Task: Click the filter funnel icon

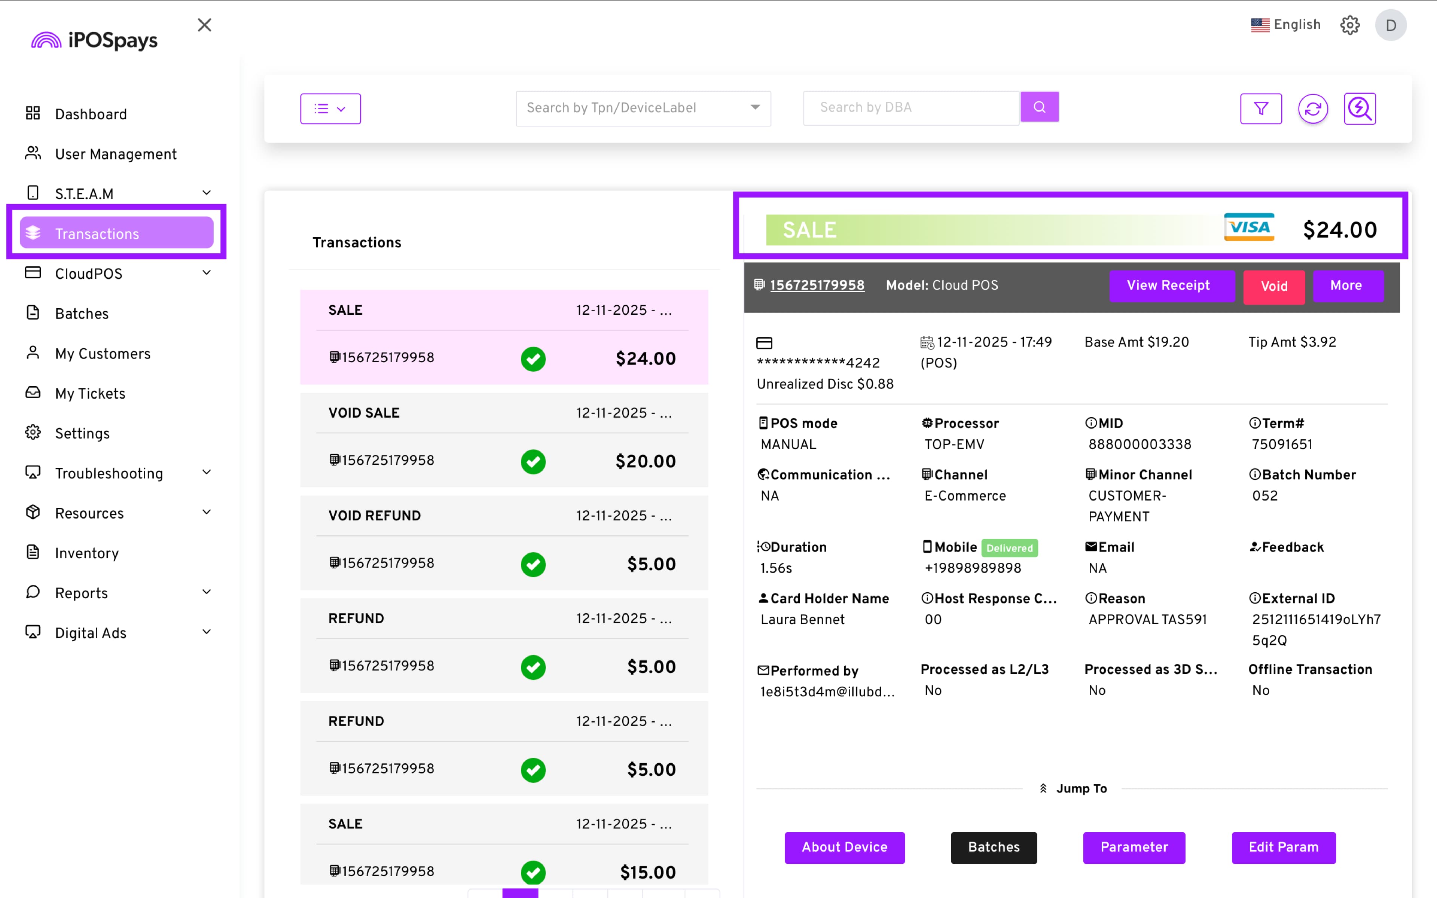Action: click(1261, 109)
